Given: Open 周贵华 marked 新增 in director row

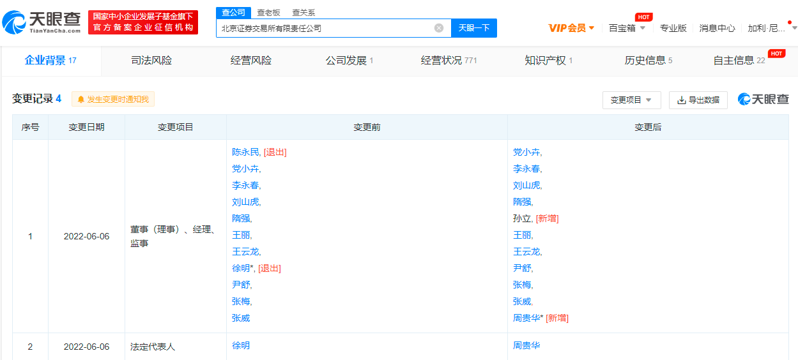Looking at the screenshot, I should 526,318.
